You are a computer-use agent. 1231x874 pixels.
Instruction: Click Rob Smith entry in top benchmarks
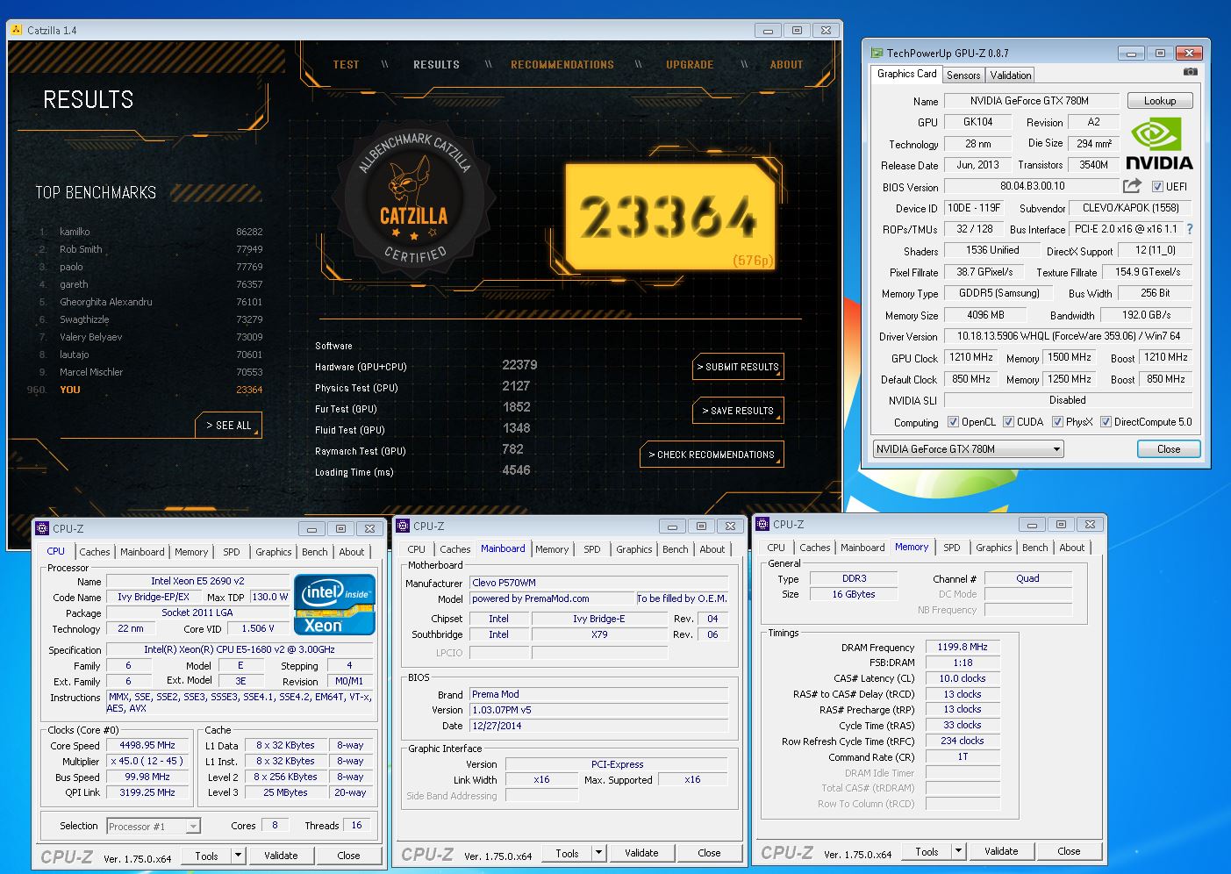[81, 249]
